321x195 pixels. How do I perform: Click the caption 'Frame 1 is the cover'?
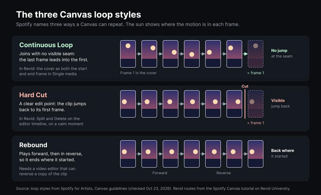(x=139, y=73)
